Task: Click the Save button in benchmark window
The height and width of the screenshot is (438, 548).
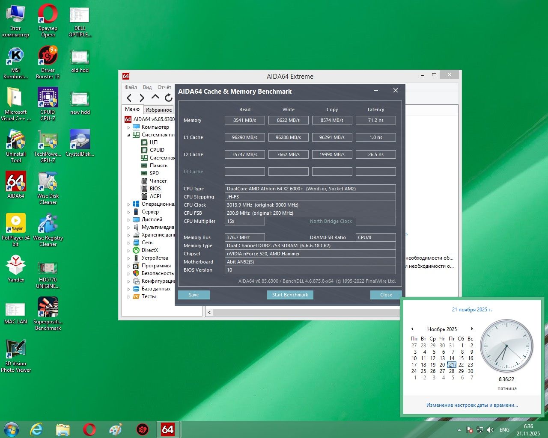Action: point(194,295)
